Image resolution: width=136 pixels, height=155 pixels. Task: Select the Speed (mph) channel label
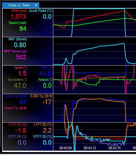point(17,23)
